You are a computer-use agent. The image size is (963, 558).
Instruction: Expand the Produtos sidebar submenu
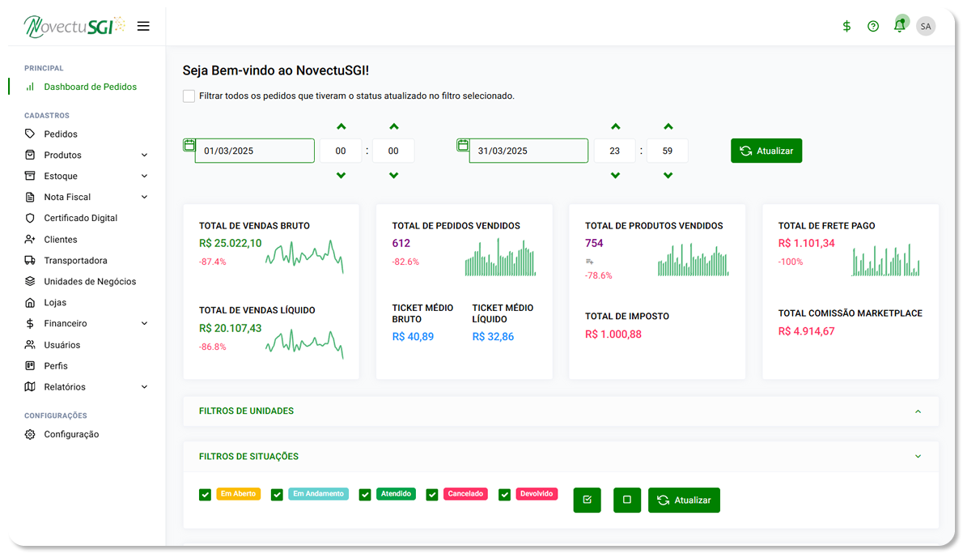click(144, 155)
